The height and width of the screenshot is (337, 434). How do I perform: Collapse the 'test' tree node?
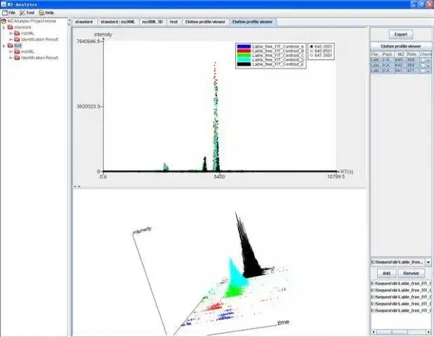coord(4,46)
